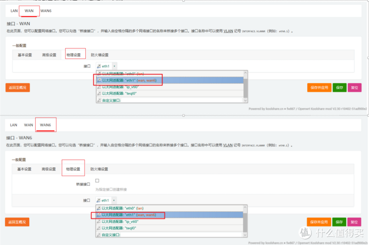The height and width of the screenshot is (245, 369).
Task: Click VLAN link in the WAN page description
Action: (x=228, y=31)
